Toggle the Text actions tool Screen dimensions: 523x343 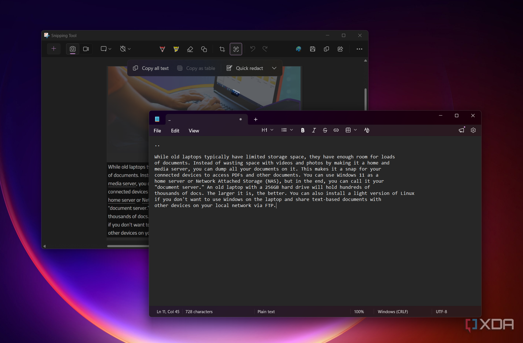(236, 49)
